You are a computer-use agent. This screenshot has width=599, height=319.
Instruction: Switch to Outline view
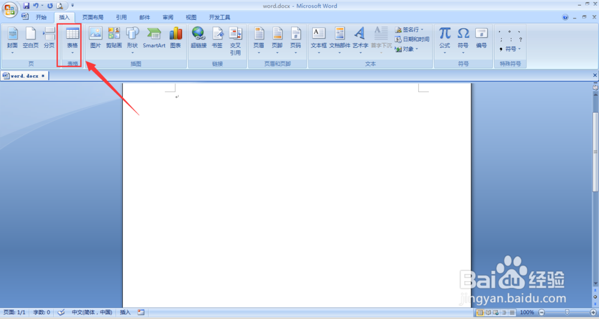(x=504, y=312)
